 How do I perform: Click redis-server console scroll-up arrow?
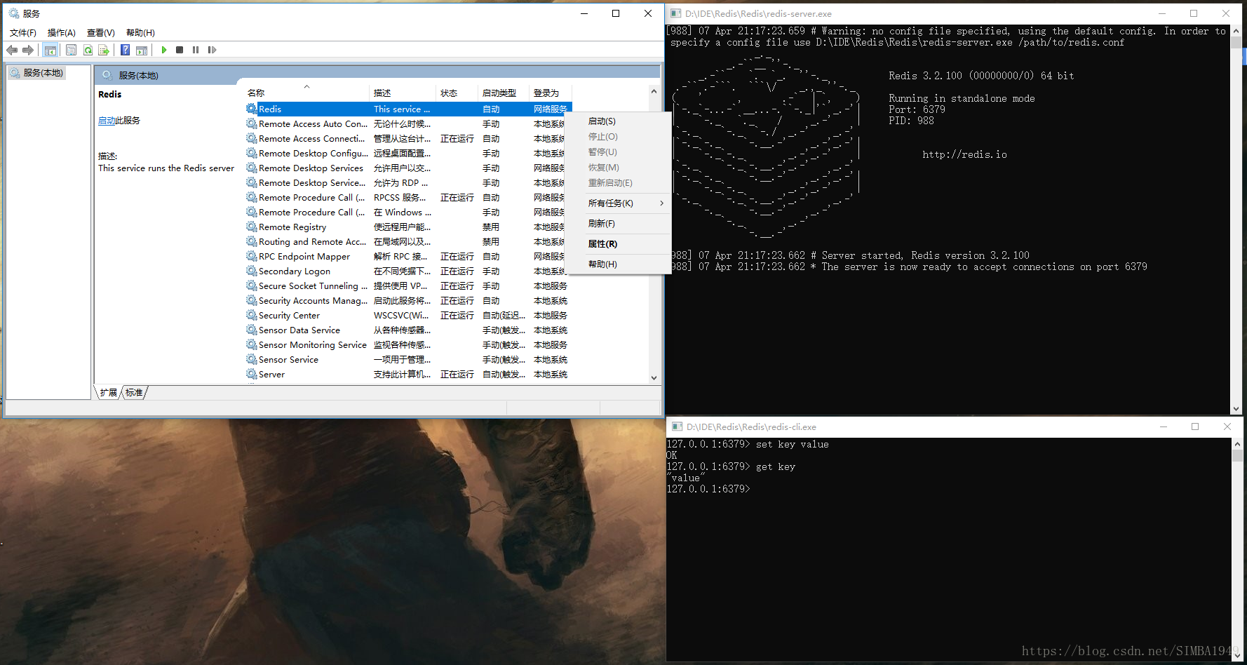(x=1236, y=31)
